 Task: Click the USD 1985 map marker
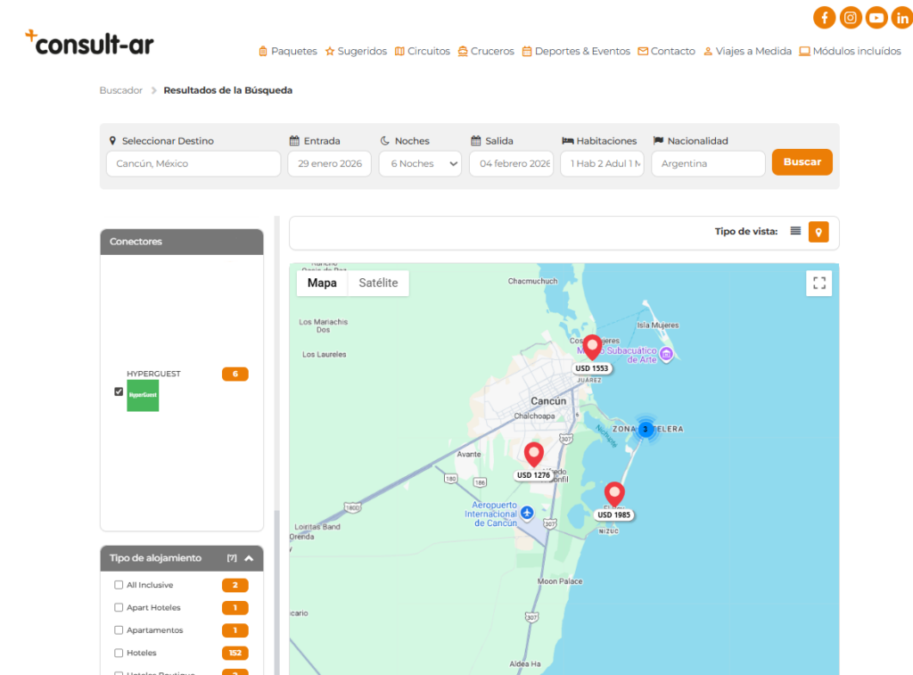click(614, 494)
